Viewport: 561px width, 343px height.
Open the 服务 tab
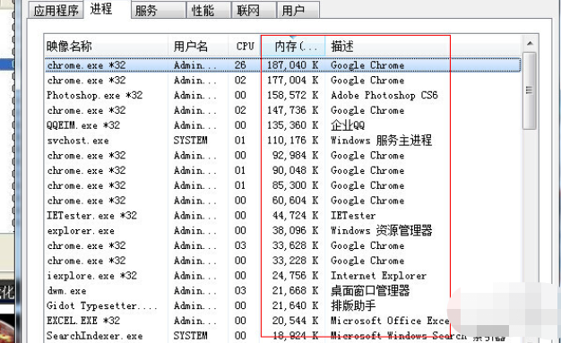[158, 10]
